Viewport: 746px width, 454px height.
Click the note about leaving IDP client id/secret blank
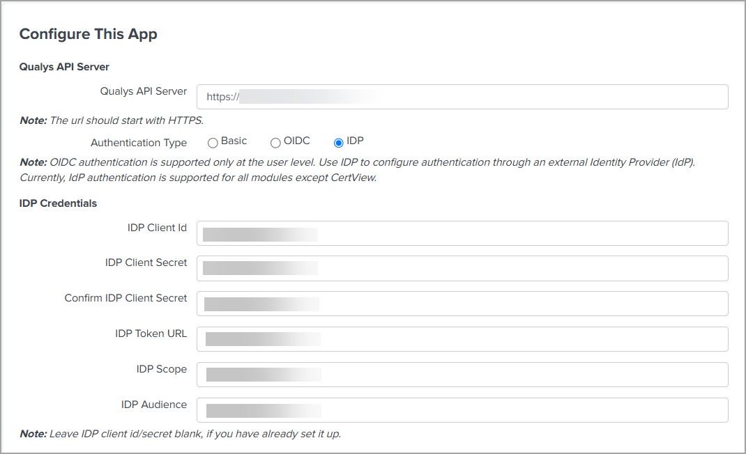pyautogui.click(x=181, y=434)
